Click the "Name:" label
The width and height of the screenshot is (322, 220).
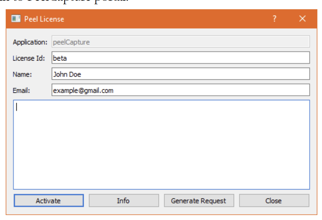click(22, 74)
